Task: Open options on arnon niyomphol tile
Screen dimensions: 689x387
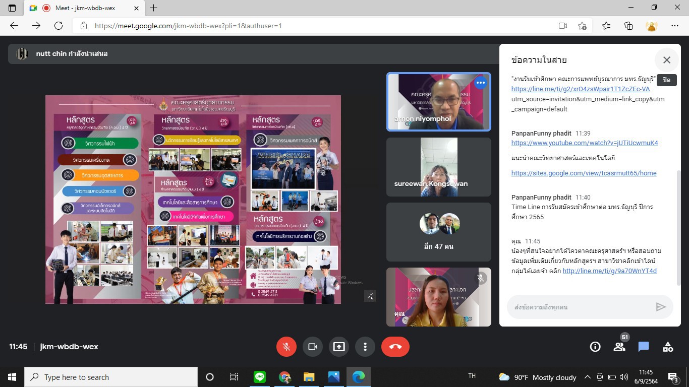Action: tap(480, 83)
